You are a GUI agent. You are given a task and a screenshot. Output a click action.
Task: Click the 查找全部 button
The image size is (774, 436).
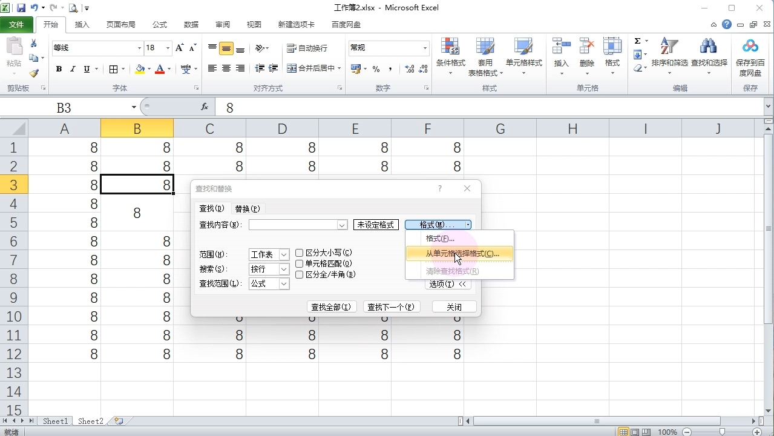[331, 306]
